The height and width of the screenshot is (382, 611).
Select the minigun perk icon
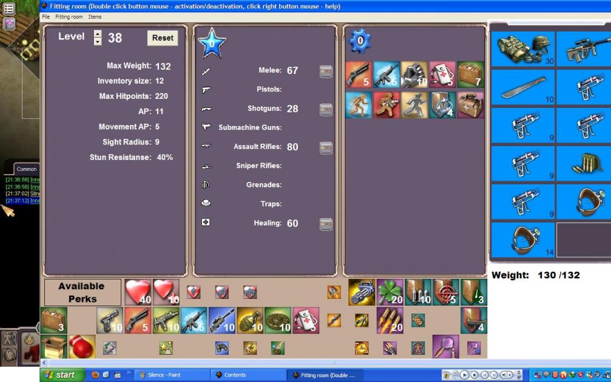pyautogui.click(x=362, y=292)
